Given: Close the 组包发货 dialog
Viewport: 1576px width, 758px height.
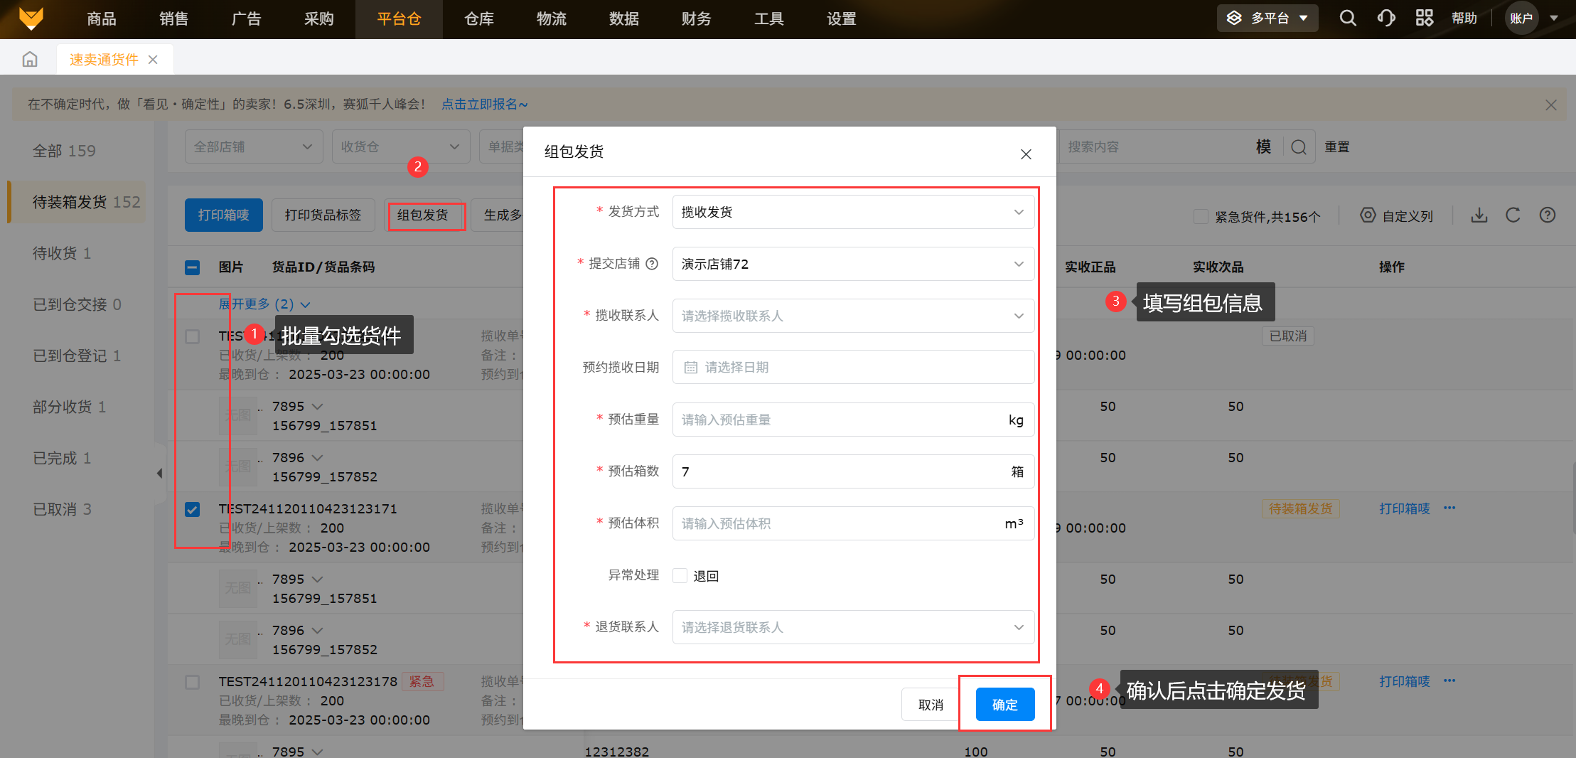Looking at the screenshot, I should click(x=1026, y=154).
